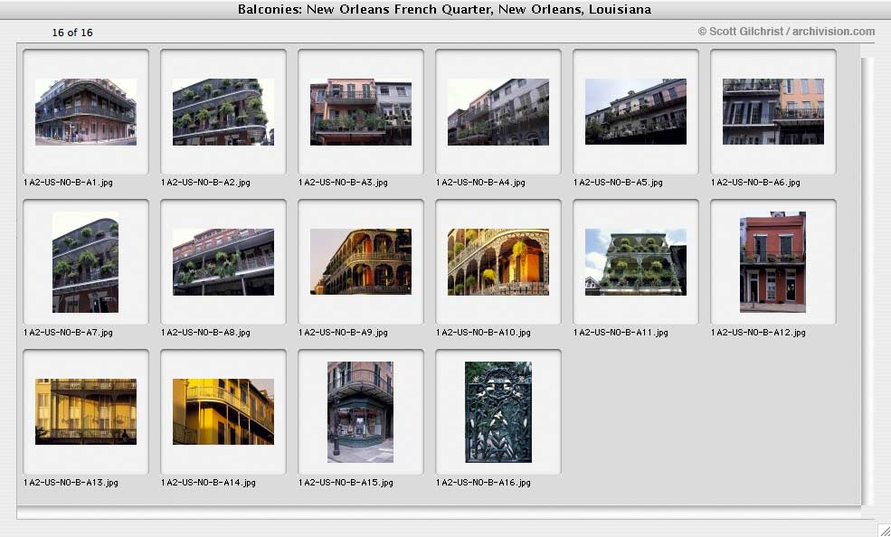Open the 1A2-US-NO-B-A8.jpg thumbnail
The height and width of the screenshot is (537, 891).
(x=223, y=262)
